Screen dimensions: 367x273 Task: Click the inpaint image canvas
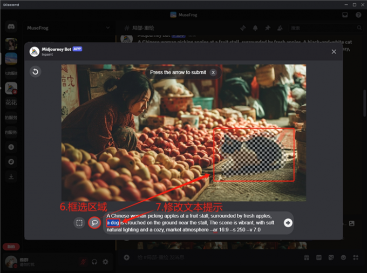point(183,133)
